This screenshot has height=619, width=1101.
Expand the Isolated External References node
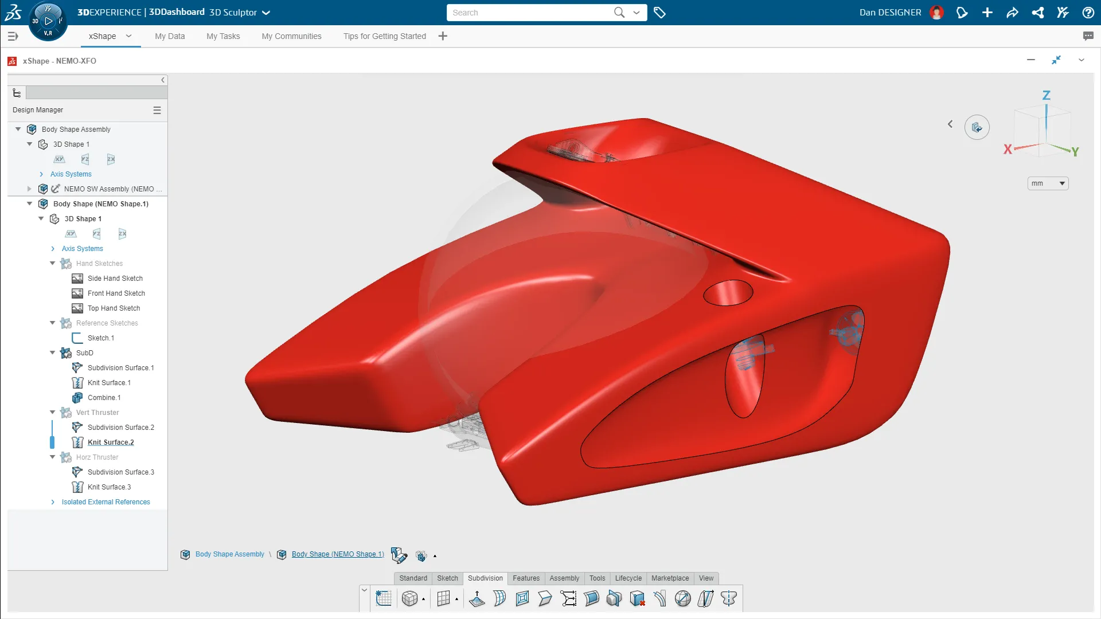point(53,502)
